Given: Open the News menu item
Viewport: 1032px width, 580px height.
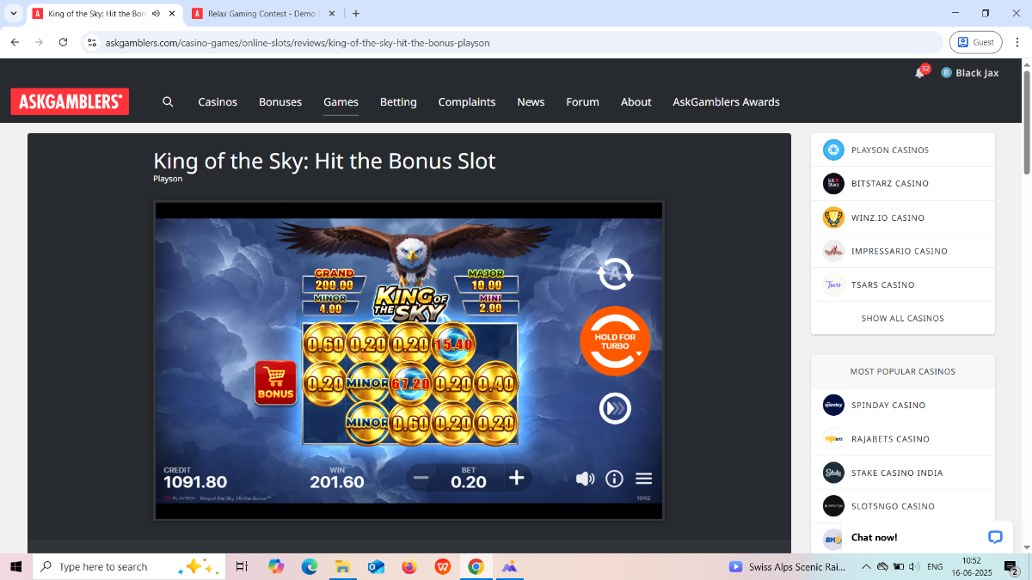Looking at the screenshot, I should [531, 101].
